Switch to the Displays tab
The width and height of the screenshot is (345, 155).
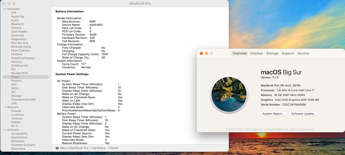point(256,53)
